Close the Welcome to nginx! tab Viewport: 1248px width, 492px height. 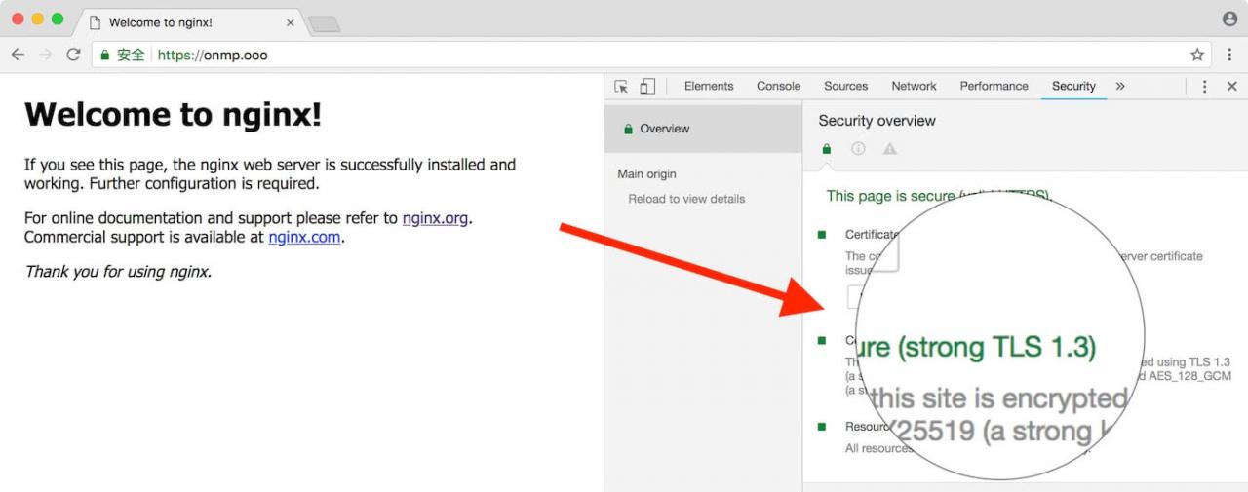290,21
